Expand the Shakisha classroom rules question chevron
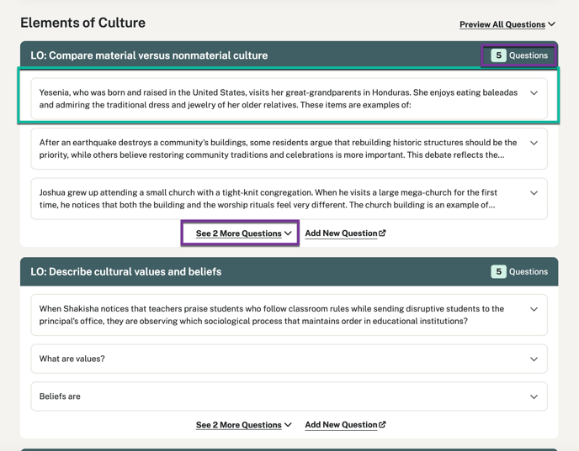The width and height of the screenshot is (579, 451). [534, 309]
